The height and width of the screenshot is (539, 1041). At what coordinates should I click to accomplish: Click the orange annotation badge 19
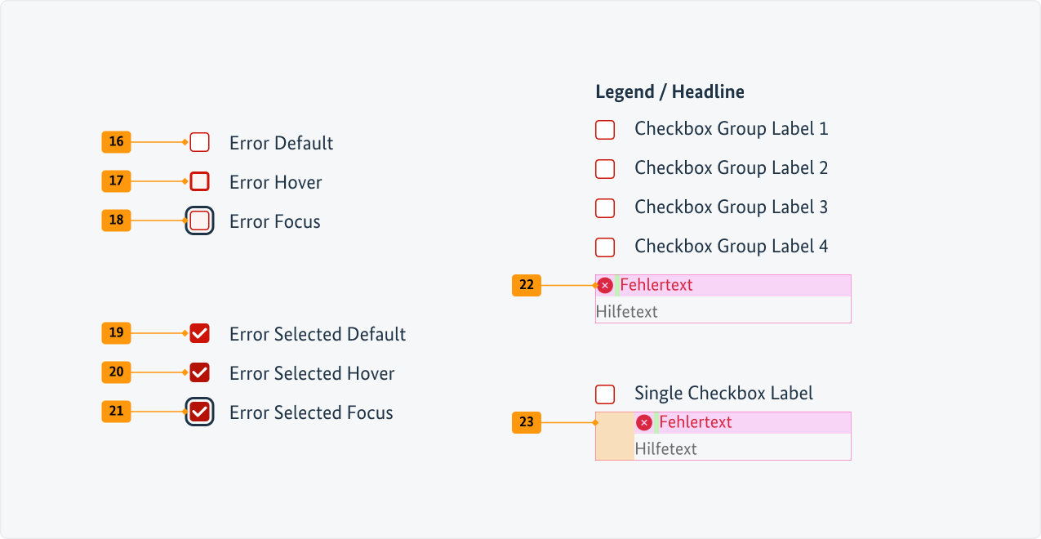coord(116,333)
